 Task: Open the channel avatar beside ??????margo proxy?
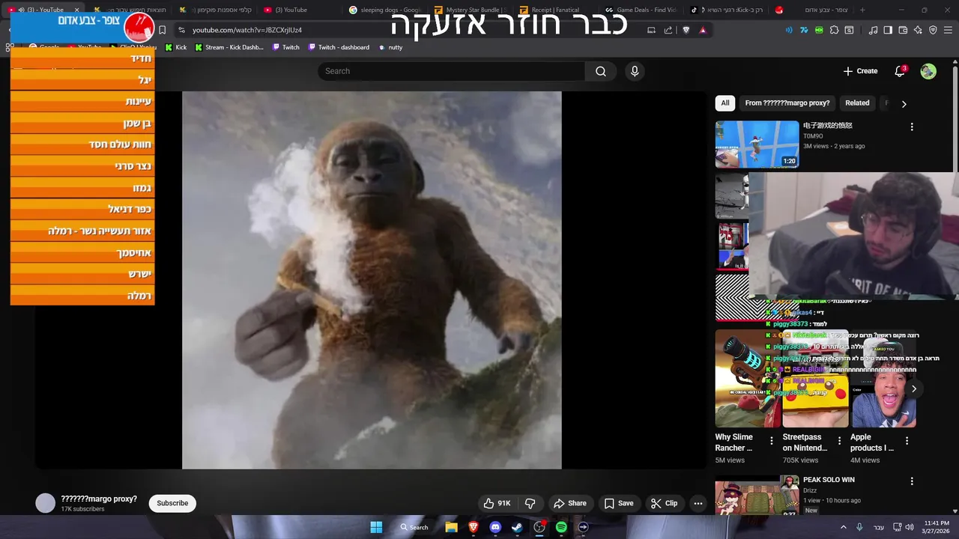[46, 503]
